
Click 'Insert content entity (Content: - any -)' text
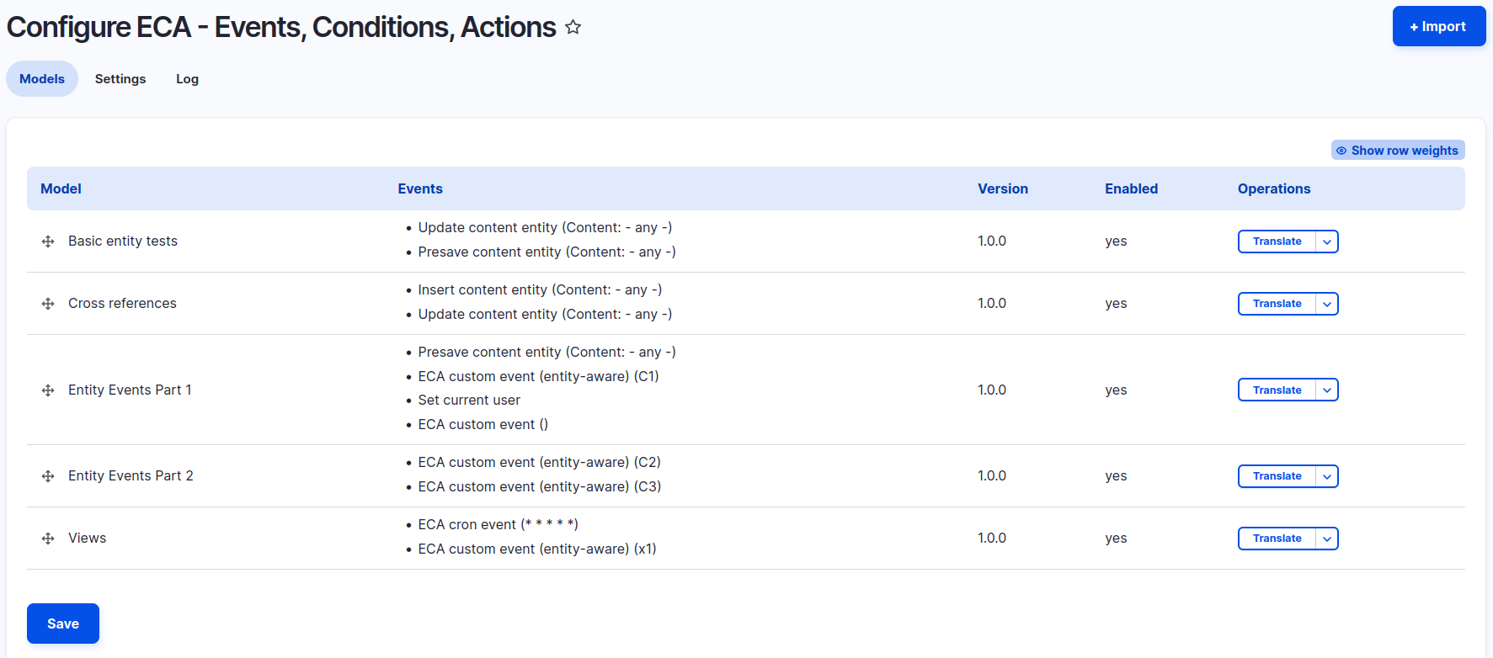(x=540, y=290)
